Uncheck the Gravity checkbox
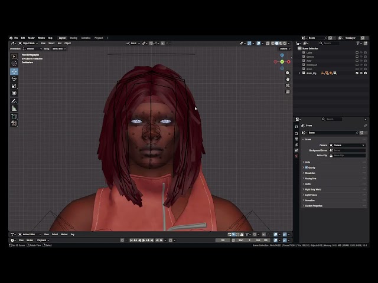The width and height of the screenshot is (378, 283). click(x=307, y=167)
